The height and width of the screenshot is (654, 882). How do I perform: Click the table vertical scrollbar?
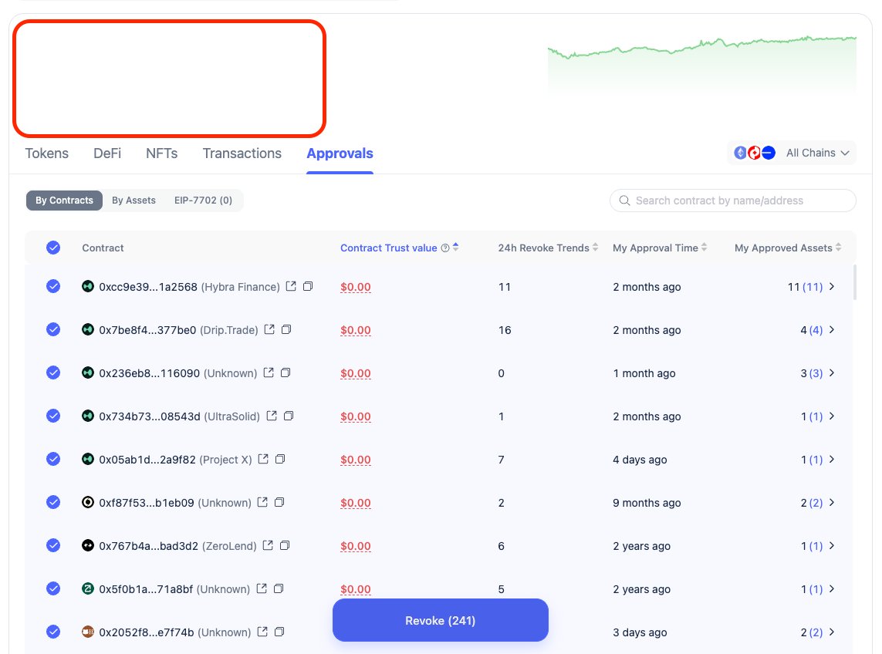(854, 283)
